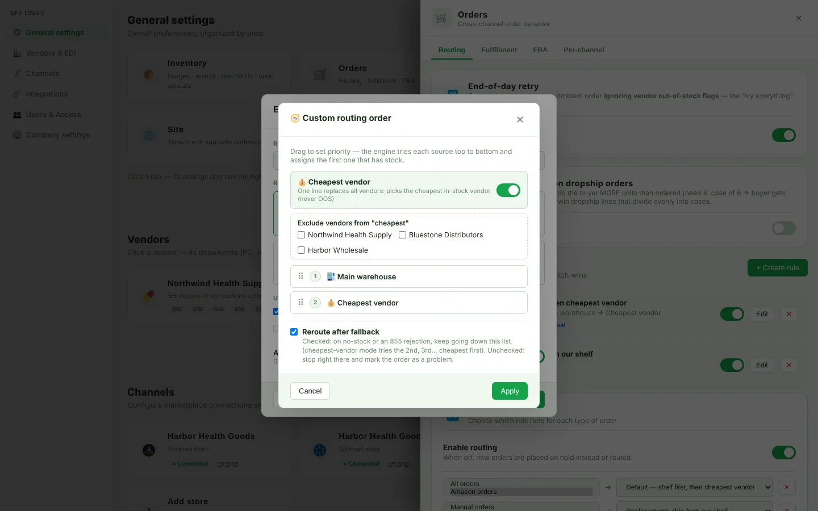Image resolution: width=818 pixels, height=511 pixels.
Task: Toggle the End-of-day retry switch
Action: tap(784, 135)
